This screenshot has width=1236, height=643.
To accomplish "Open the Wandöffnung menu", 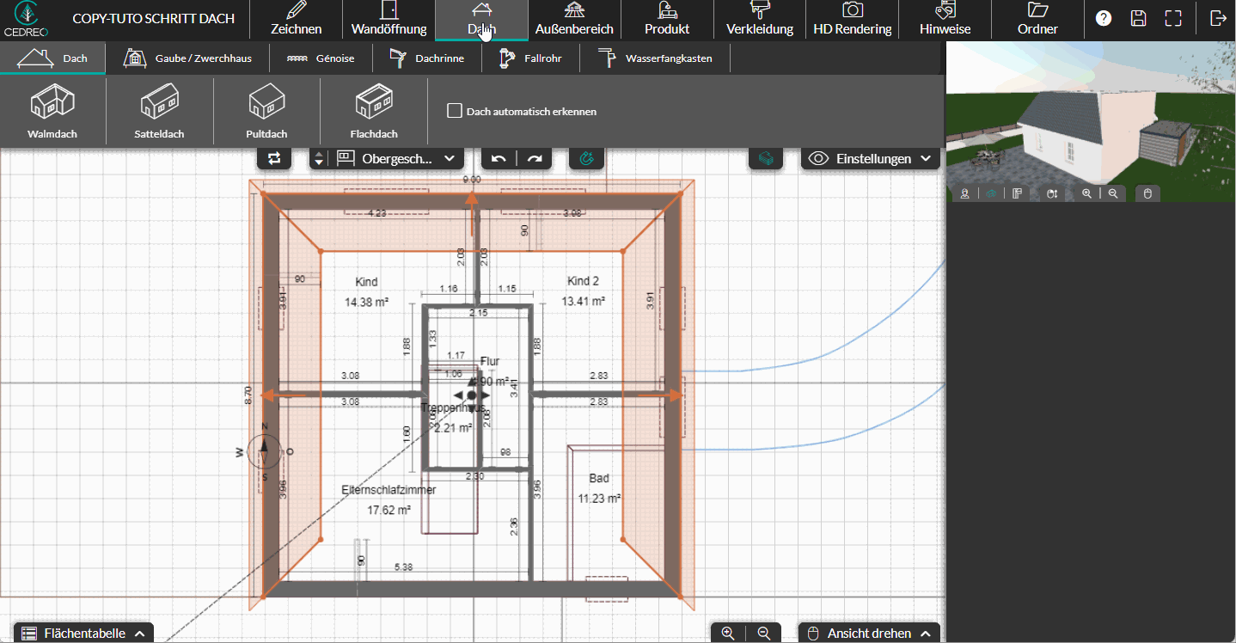I will [x=389, y=20].
